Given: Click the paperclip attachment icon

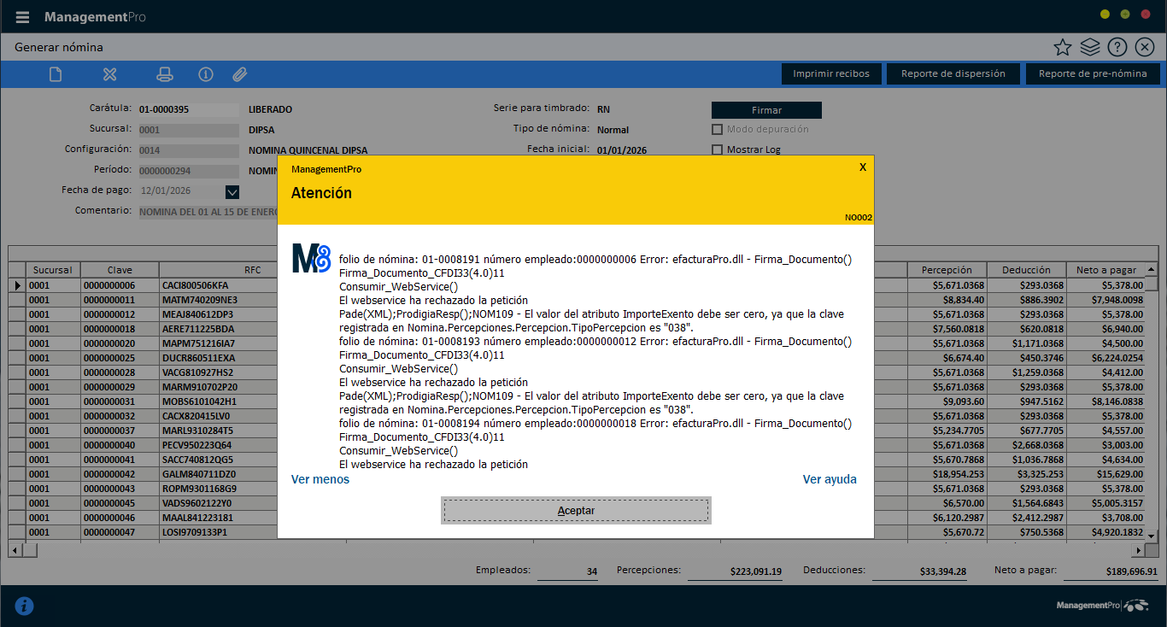Looking at the screenshot, I should (240, 74).
